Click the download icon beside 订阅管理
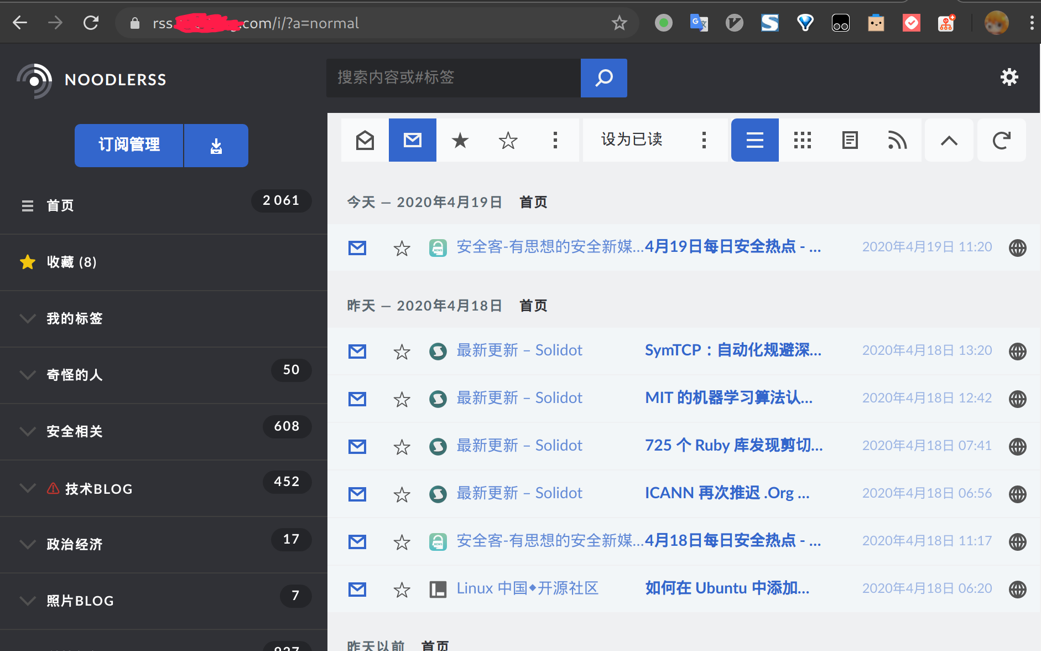The width and height of the screenshot is (1041, 651). tap(216, 146)
